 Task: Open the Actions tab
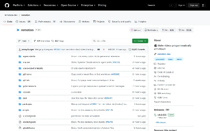click(x=84, y=22)
